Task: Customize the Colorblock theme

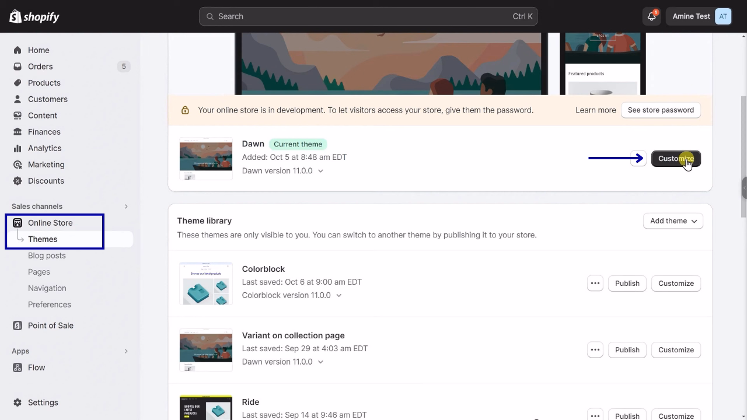Action: tap(676, 283)
